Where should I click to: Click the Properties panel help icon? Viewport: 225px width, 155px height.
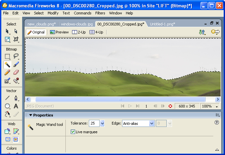point(217,123)
